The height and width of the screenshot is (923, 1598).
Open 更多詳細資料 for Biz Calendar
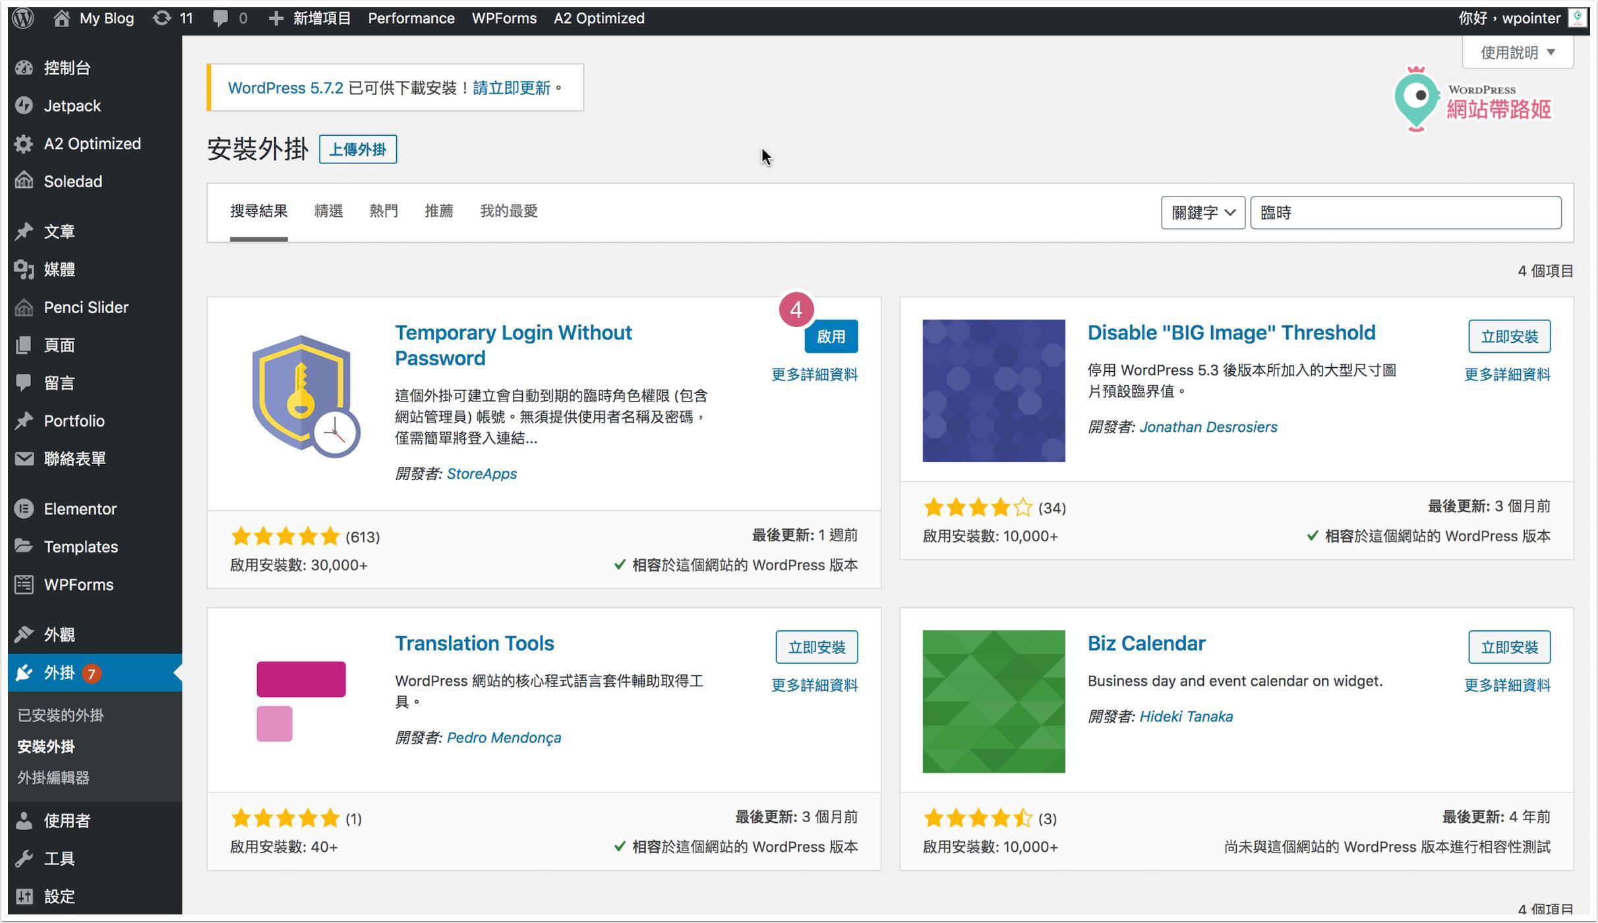coord(1508,686)
